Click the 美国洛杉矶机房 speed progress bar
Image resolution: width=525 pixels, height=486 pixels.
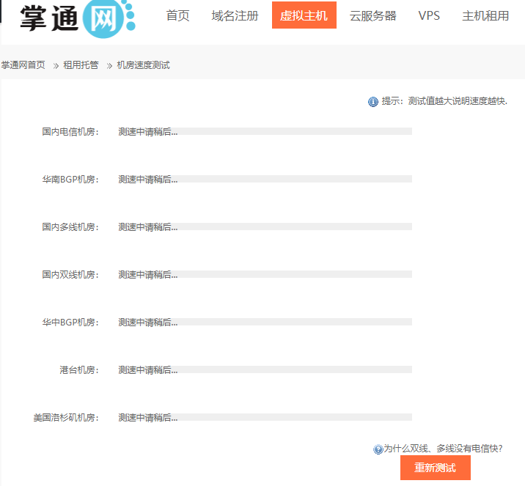pos(265,418)
